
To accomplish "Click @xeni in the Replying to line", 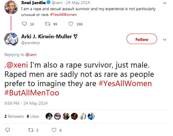I will (31, 55).
